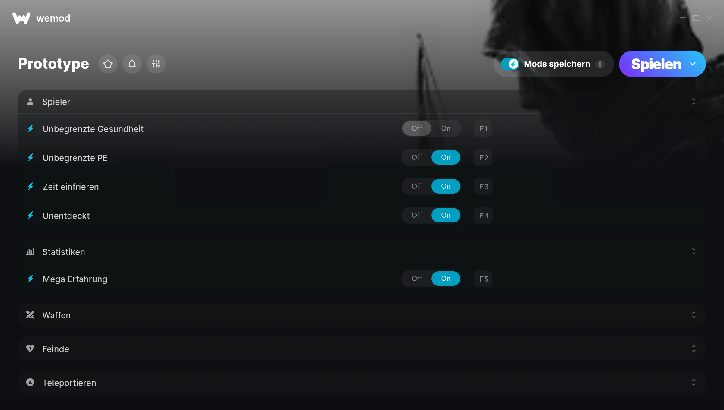724x410 pixels.
Task: Click the wemod logo icon
Action: coord(21,18)
